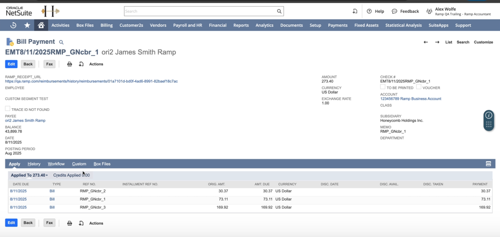This screenshot has width=500, height=237.
Task: Go to the Home house icon
Action: pyautogui.click(x=41, y=25)
